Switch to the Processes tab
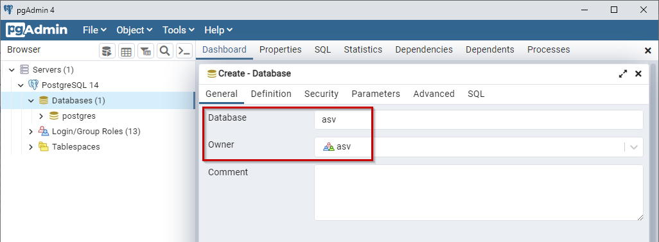The width and height of the screenshot is (659, 242). click(549, 49)
